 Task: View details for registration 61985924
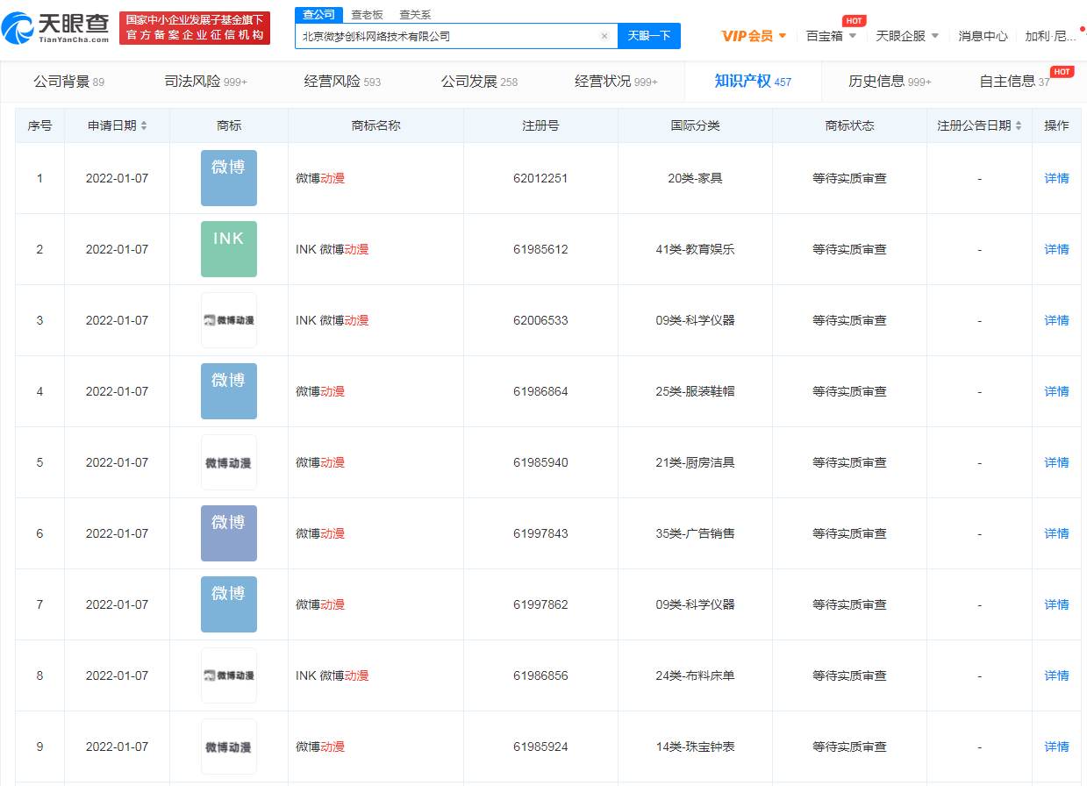pyautogui.click(x=1056, y=747)
